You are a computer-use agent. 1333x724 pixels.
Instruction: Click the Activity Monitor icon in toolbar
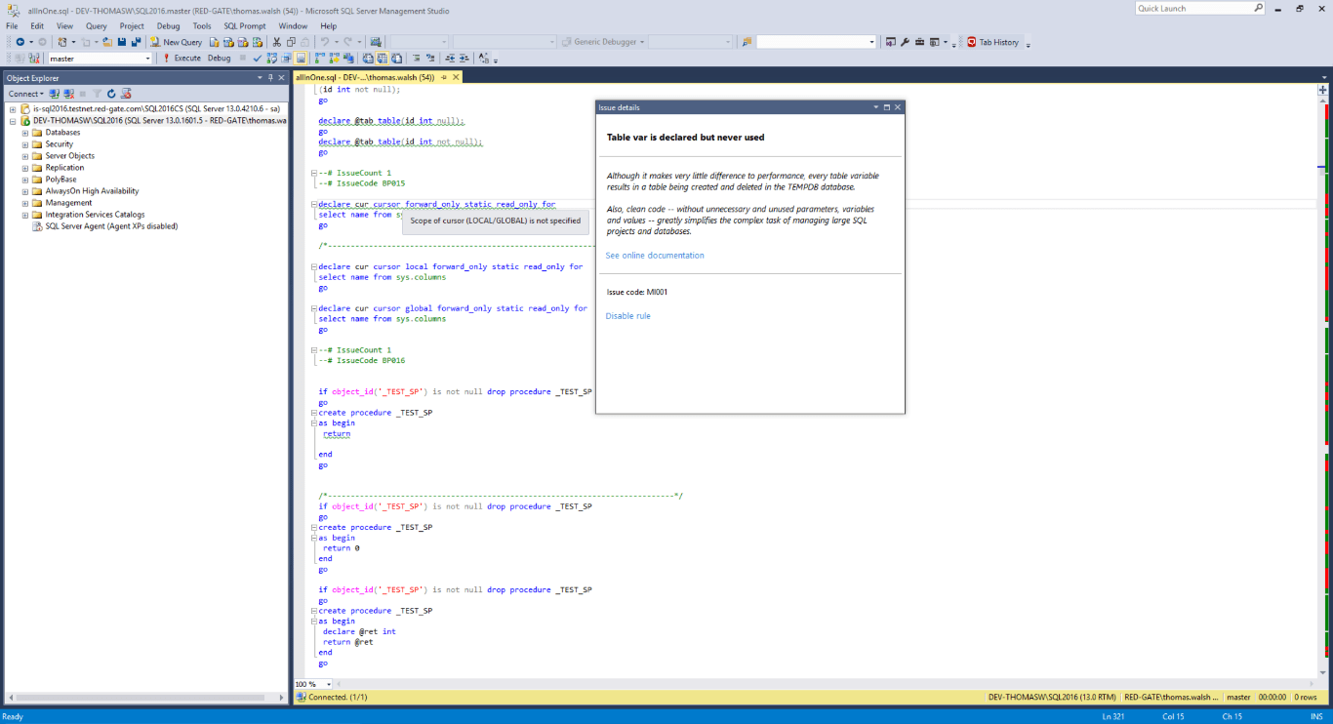point(376,42)
